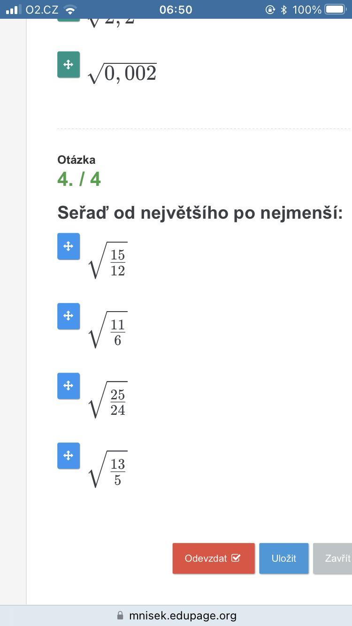Tap the battery icon in status bar
This screenshot has width=352, height=626.
335,9
